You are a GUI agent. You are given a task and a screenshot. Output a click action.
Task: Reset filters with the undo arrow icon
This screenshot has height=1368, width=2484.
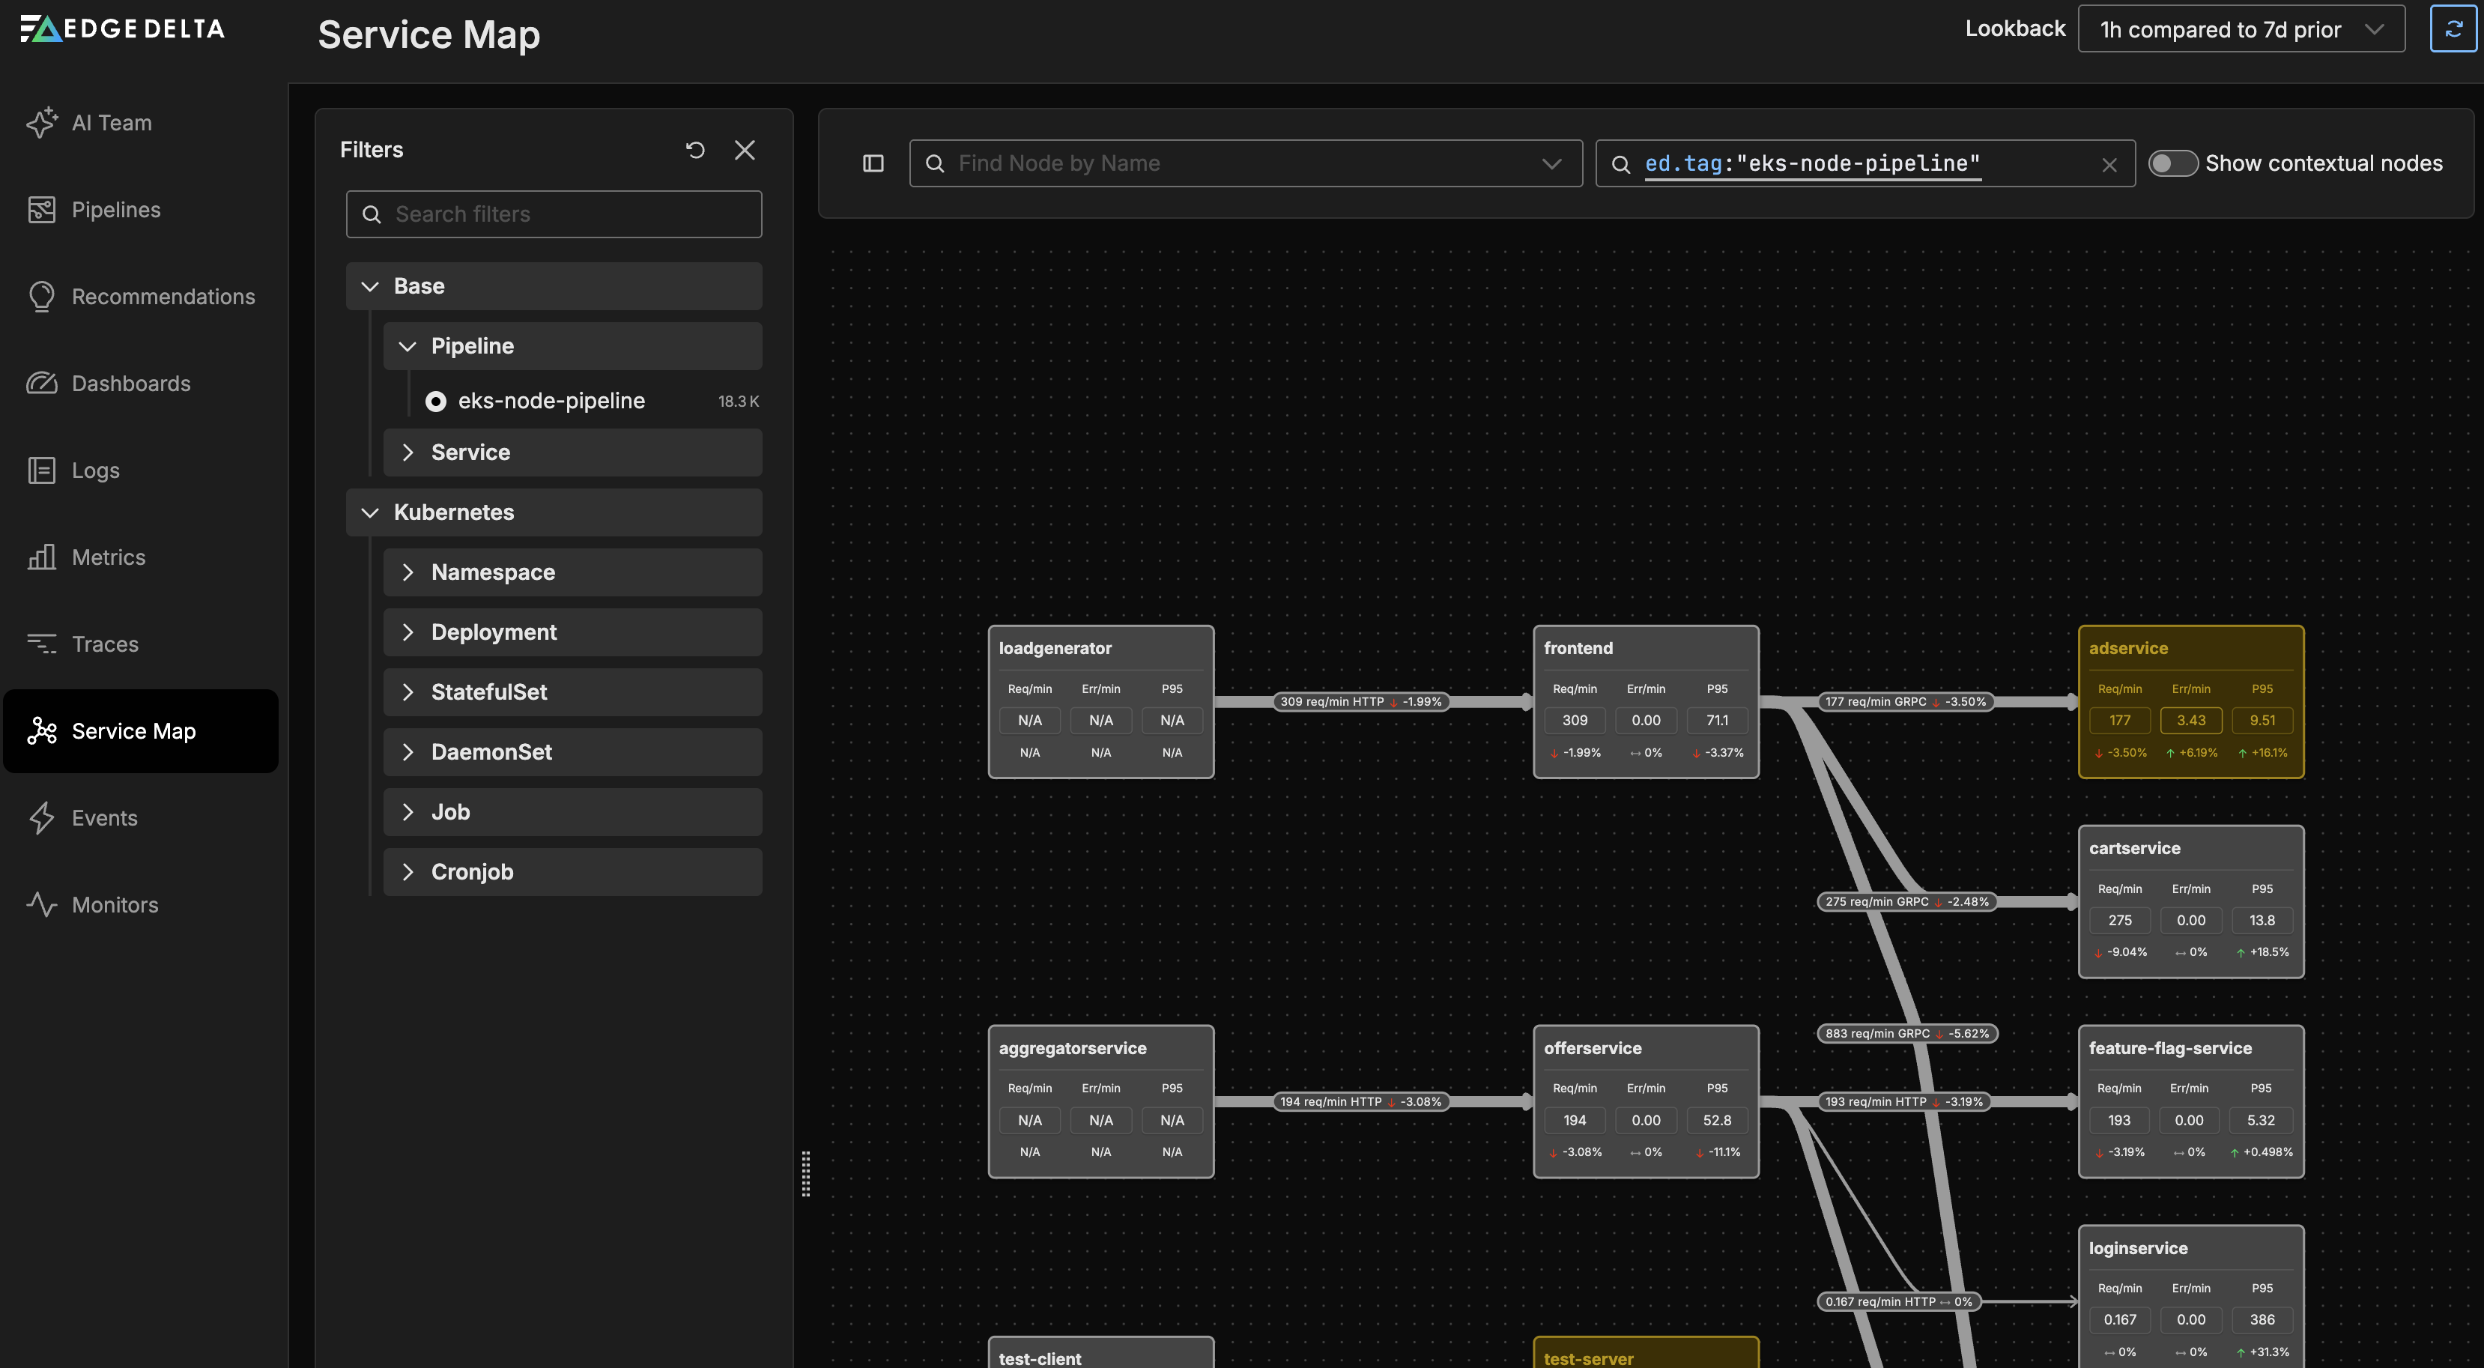tap(695, 149)
